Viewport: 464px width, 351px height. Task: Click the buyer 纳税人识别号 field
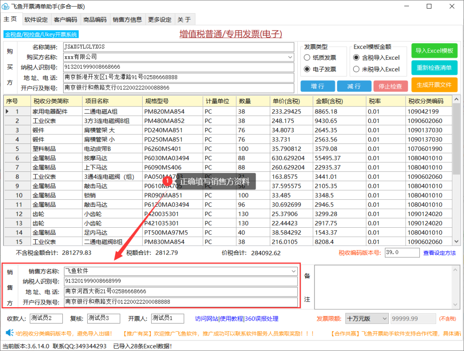(178, 67)
